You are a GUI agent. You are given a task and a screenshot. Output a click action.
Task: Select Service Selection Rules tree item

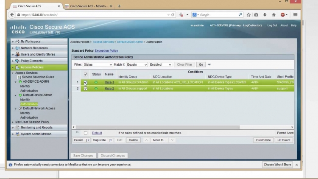38,77
